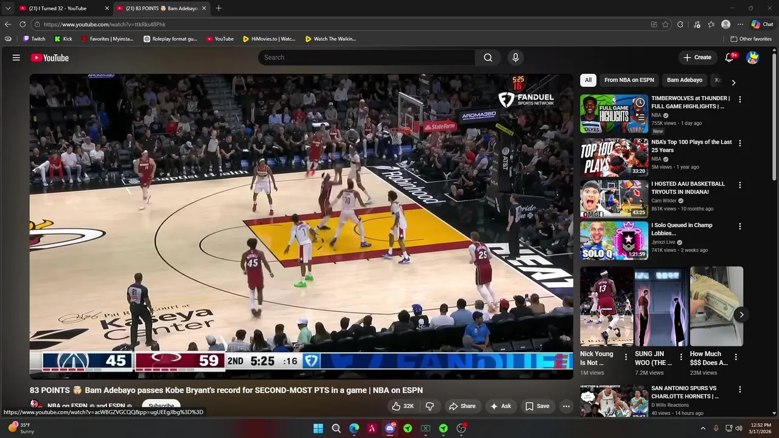Screen dimensions: 779x438
Task: Open 'I Solo Queued in Champ Lobbies' thumbnail
Action: coord(613,240)
